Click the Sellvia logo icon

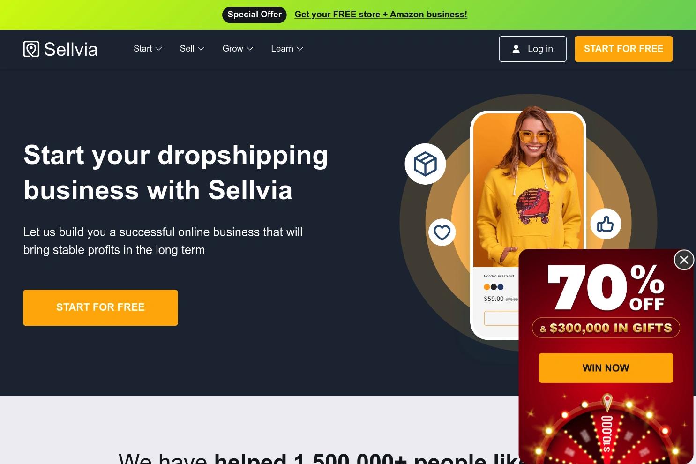tap(31, 49)
